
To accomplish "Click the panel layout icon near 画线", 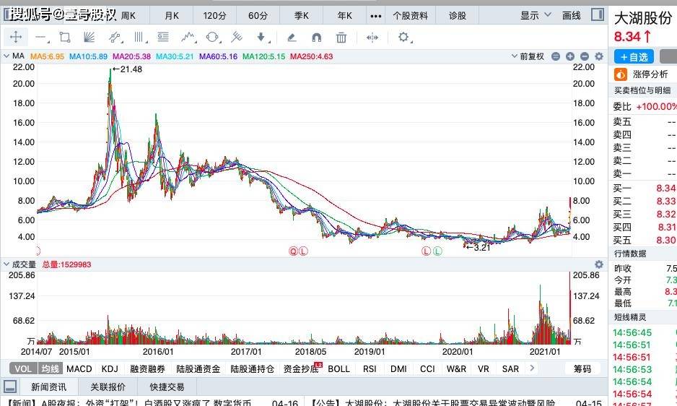I will coord(598,14).
